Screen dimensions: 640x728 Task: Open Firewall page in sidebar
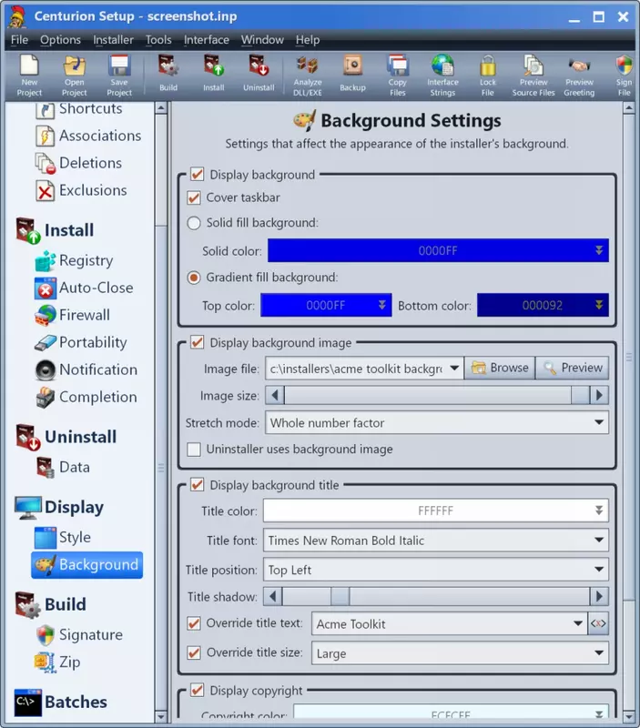coord(73,315)
